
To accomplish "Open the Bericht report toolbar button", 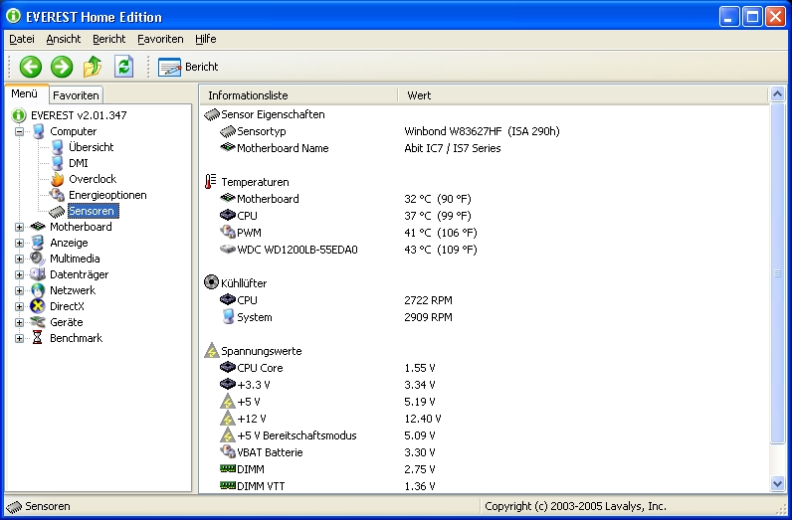I will pos(188,67).
